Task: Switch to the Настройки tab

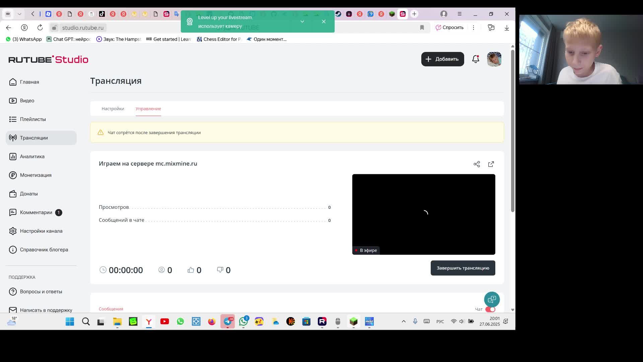Action: click(113, 109)
